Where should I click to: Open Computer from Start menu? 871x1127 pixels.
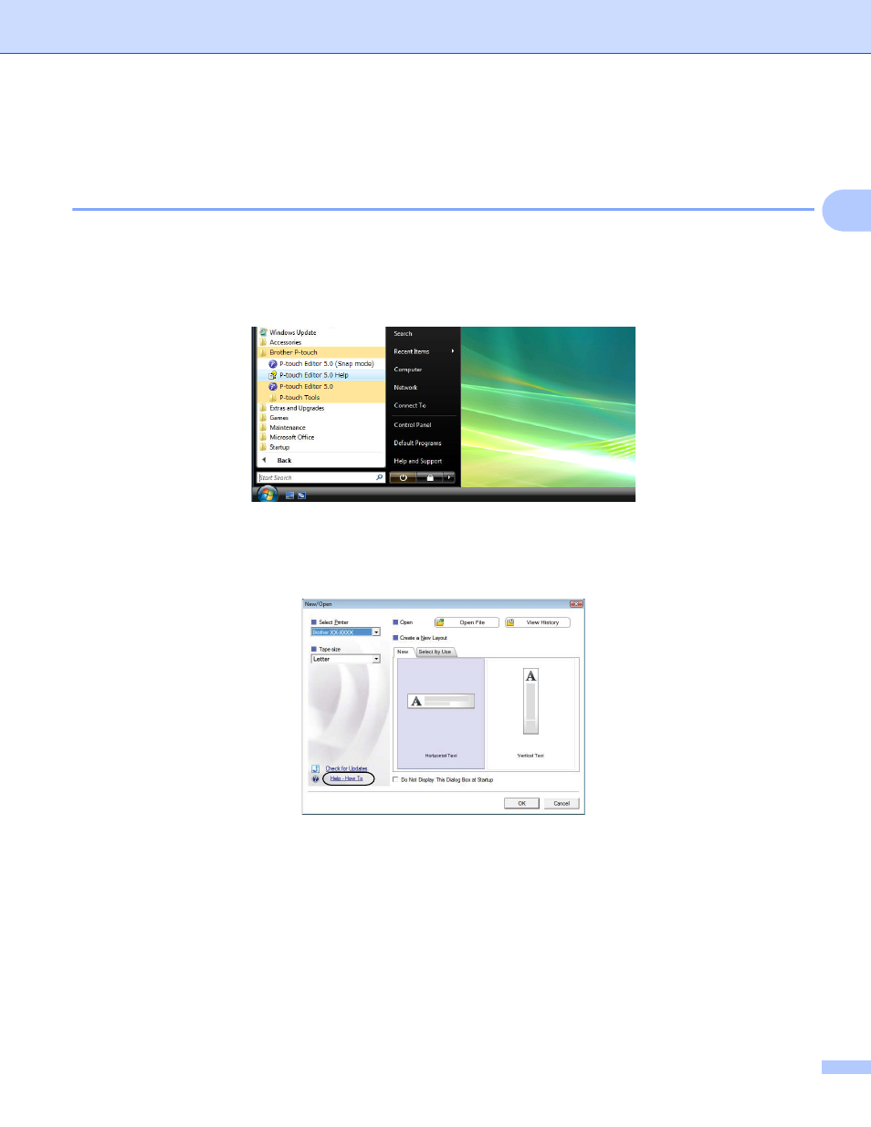[408, 370]
